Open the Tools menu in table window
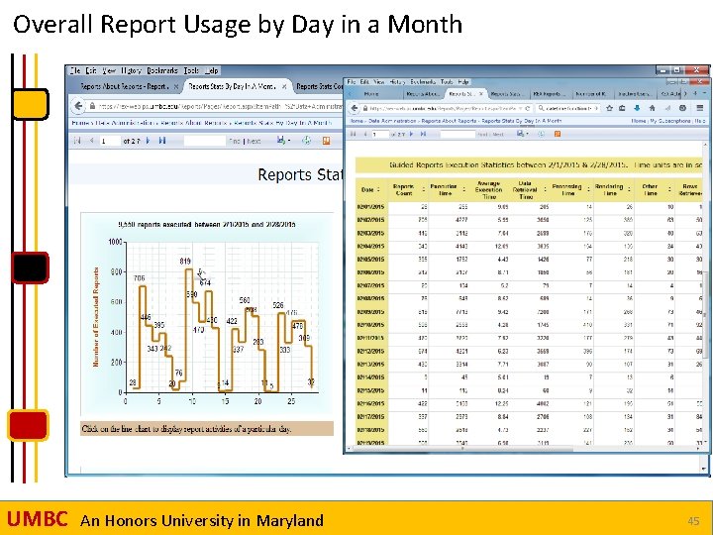The height and width of the screenshot is (535, 713). 447,82
